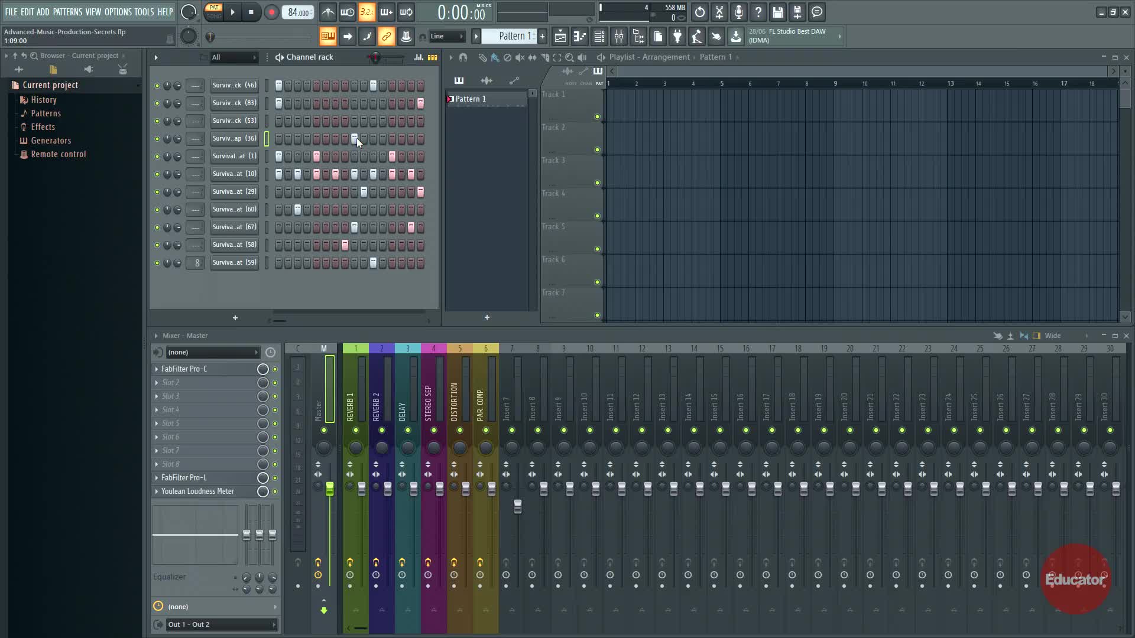Open the OPTIONS menu

coord(118,12)
